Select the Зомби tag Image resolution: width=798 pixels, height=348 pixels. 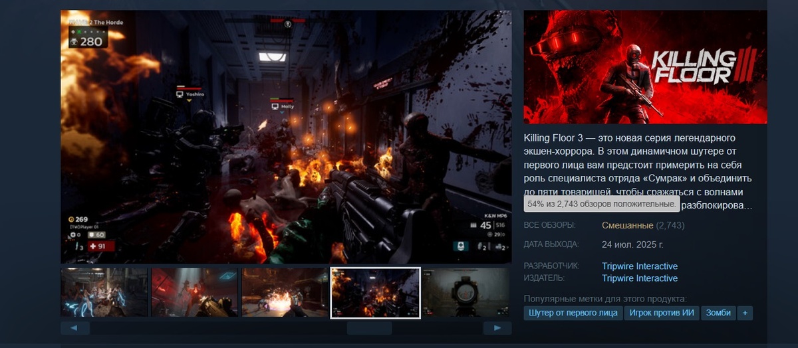point(719,313)
